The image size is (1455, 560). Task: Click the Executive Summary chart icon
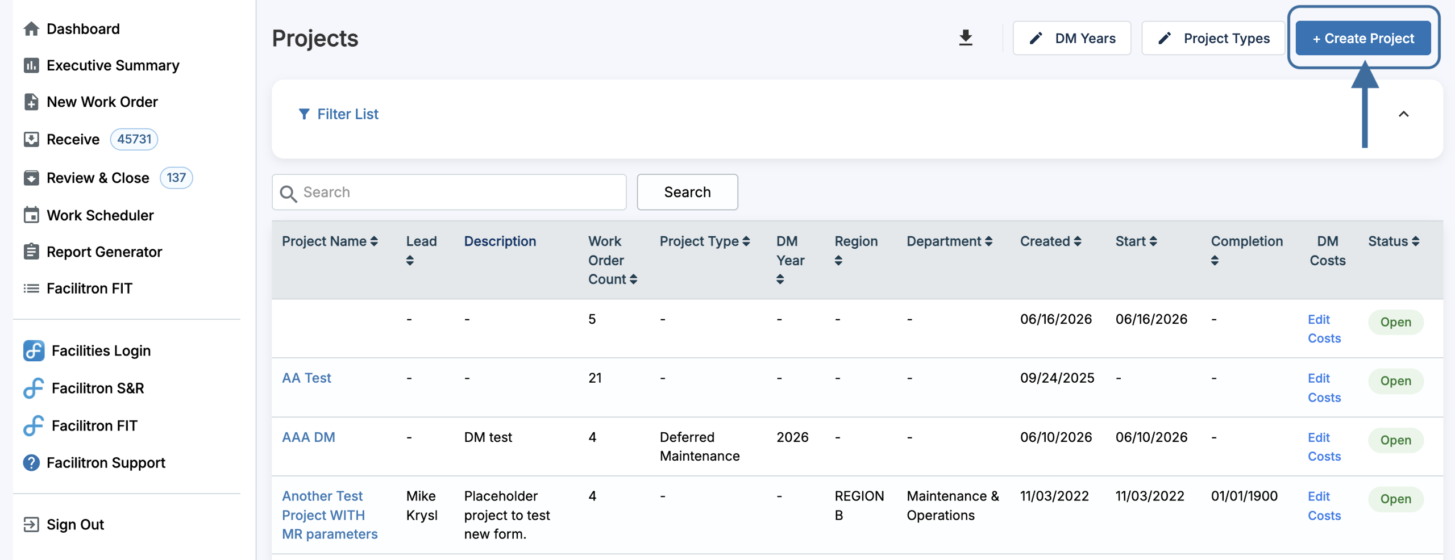(31, 65)
